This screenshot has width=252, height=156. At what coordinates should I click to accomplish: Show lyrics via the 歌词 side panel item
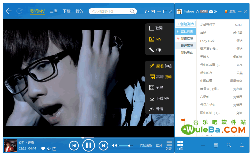(x=156, y=28)
